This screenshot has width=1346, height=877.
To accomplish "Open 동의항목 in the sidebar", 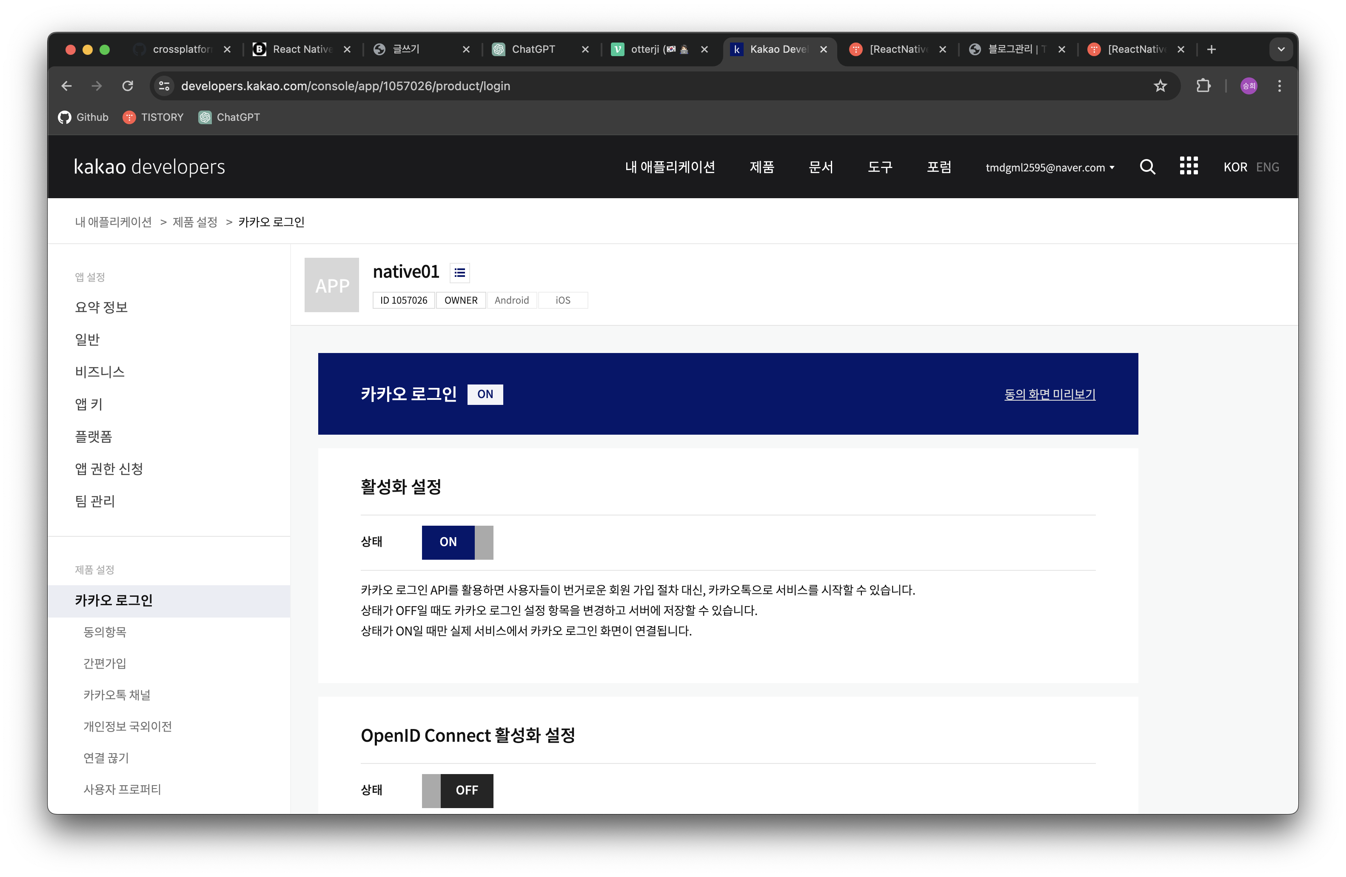I will tap(105, 632).
